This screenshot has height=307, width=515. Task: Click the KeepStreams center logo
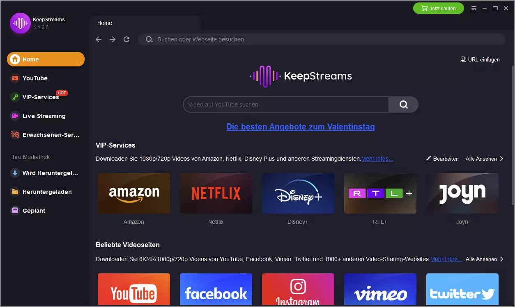(301, 76)
